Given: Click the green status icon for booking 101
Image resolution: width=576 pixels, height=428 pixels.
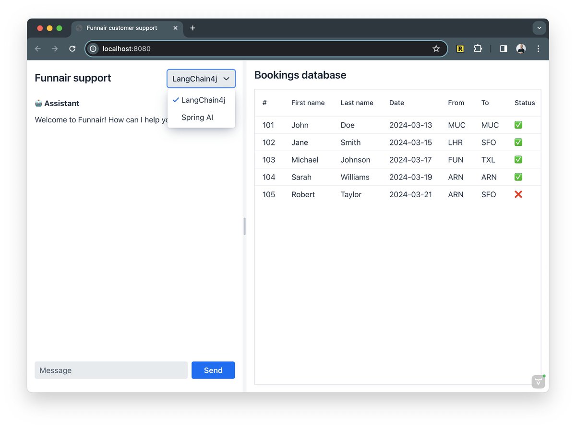Looking at the screenshot, I should click(518, 125).
